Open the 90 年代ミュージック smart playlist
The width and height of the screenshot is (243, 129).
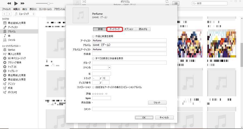pyautogui.click(x=17, y=58)
